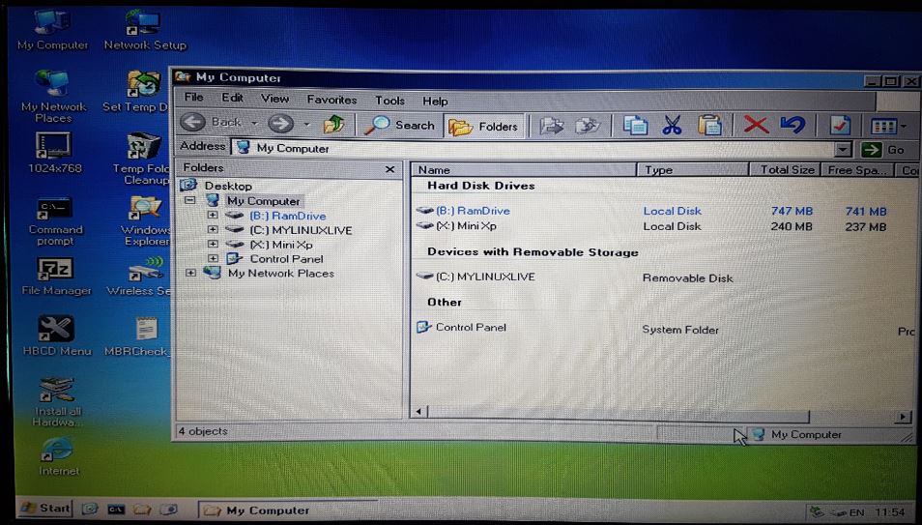The image size is (922, 525).
Task: Open the Back history dropdown arrow
Action: (x=254, y=124)
